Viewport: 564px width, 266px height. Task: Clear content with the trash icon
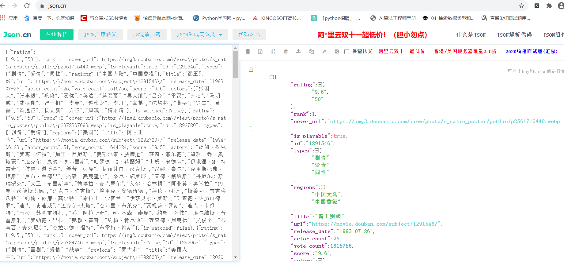286,52
